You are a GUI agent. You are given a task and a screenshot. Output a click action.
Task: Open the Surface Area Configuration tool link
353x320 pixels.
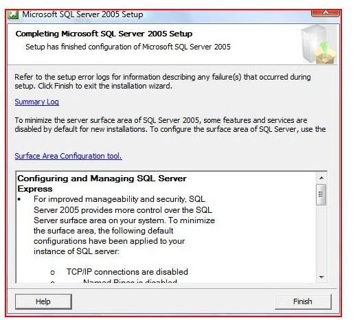click(x=68, y=156)
